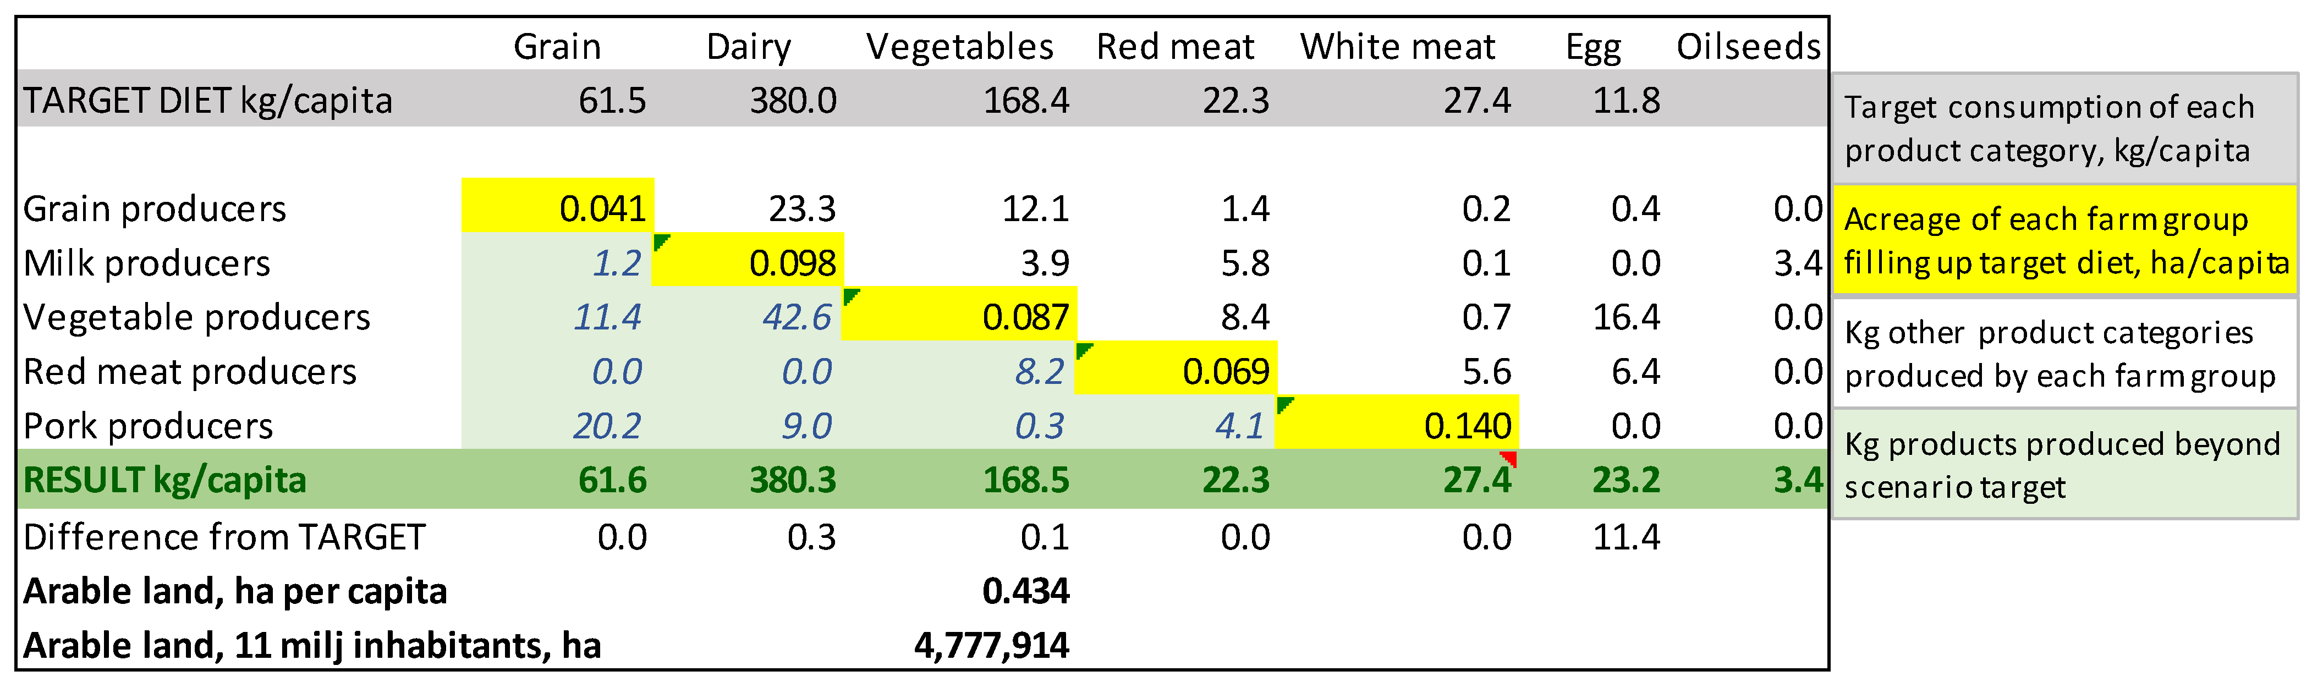Click the green 'beyond scenario target' legend
The width and height of the screenshot is (2312, 682).
tap(2064, 465)
